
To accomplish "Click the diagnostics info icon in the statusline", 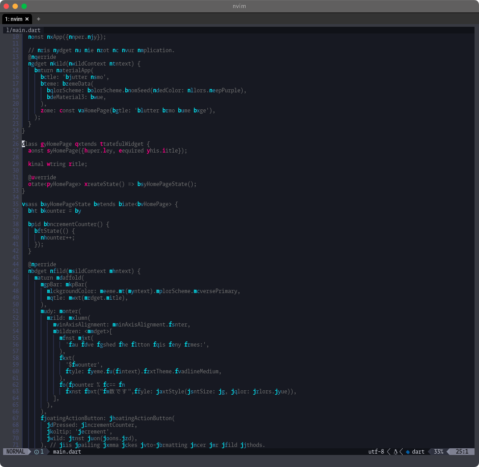I will [37, 452].
